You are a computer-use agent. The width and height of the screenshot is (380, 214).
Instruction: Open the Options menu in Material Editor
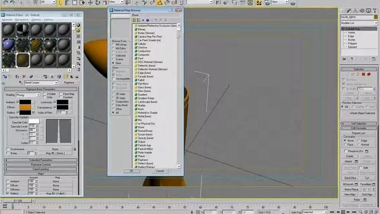36,20
